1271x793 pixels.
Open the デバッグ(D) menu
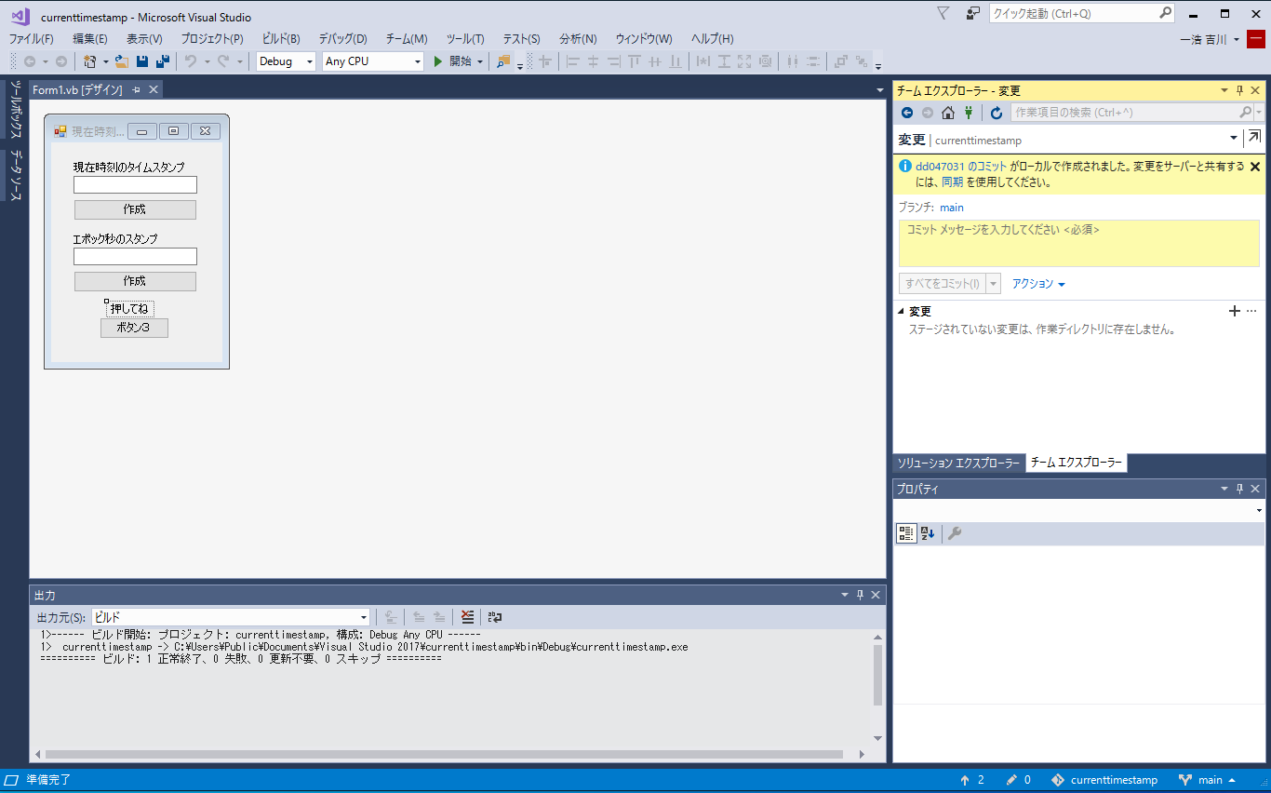click(x=342, y=38)
